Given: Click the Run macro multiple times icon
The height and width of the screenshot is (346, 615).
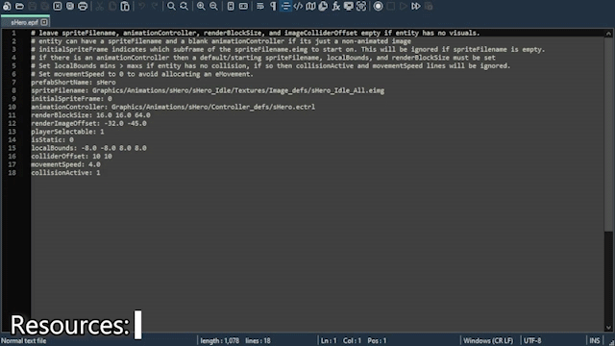Looking at the screenshot, I should pos(416,6).
